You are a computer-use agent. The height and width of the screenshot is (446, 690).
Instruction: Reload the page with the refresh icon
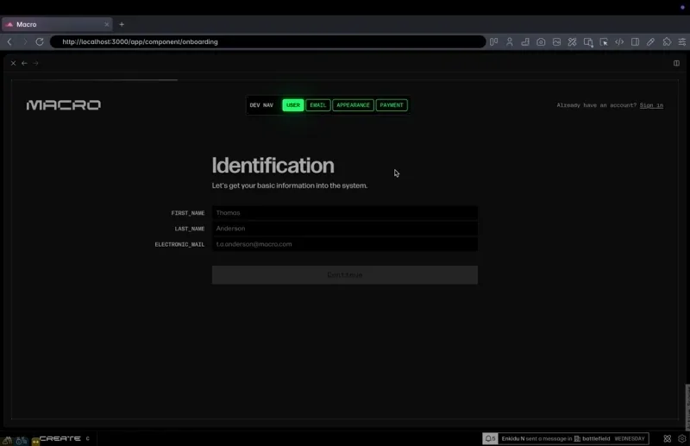click(40, 41)
